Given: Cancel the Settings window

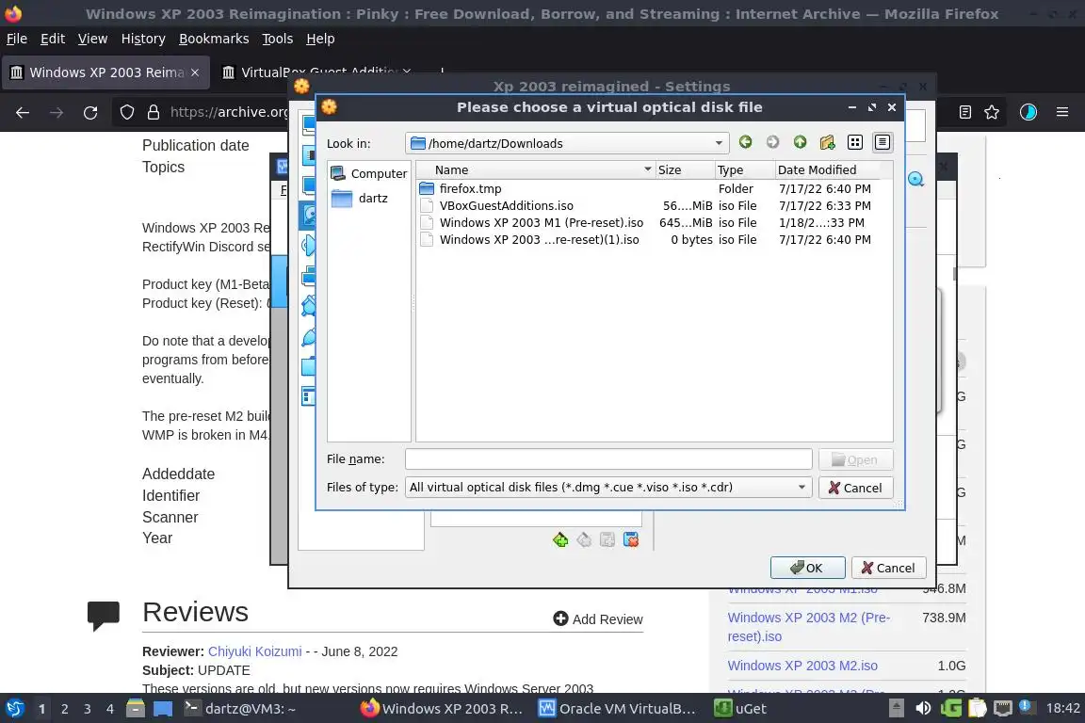Looking at the screenshot, I should (x=888, y=568).
